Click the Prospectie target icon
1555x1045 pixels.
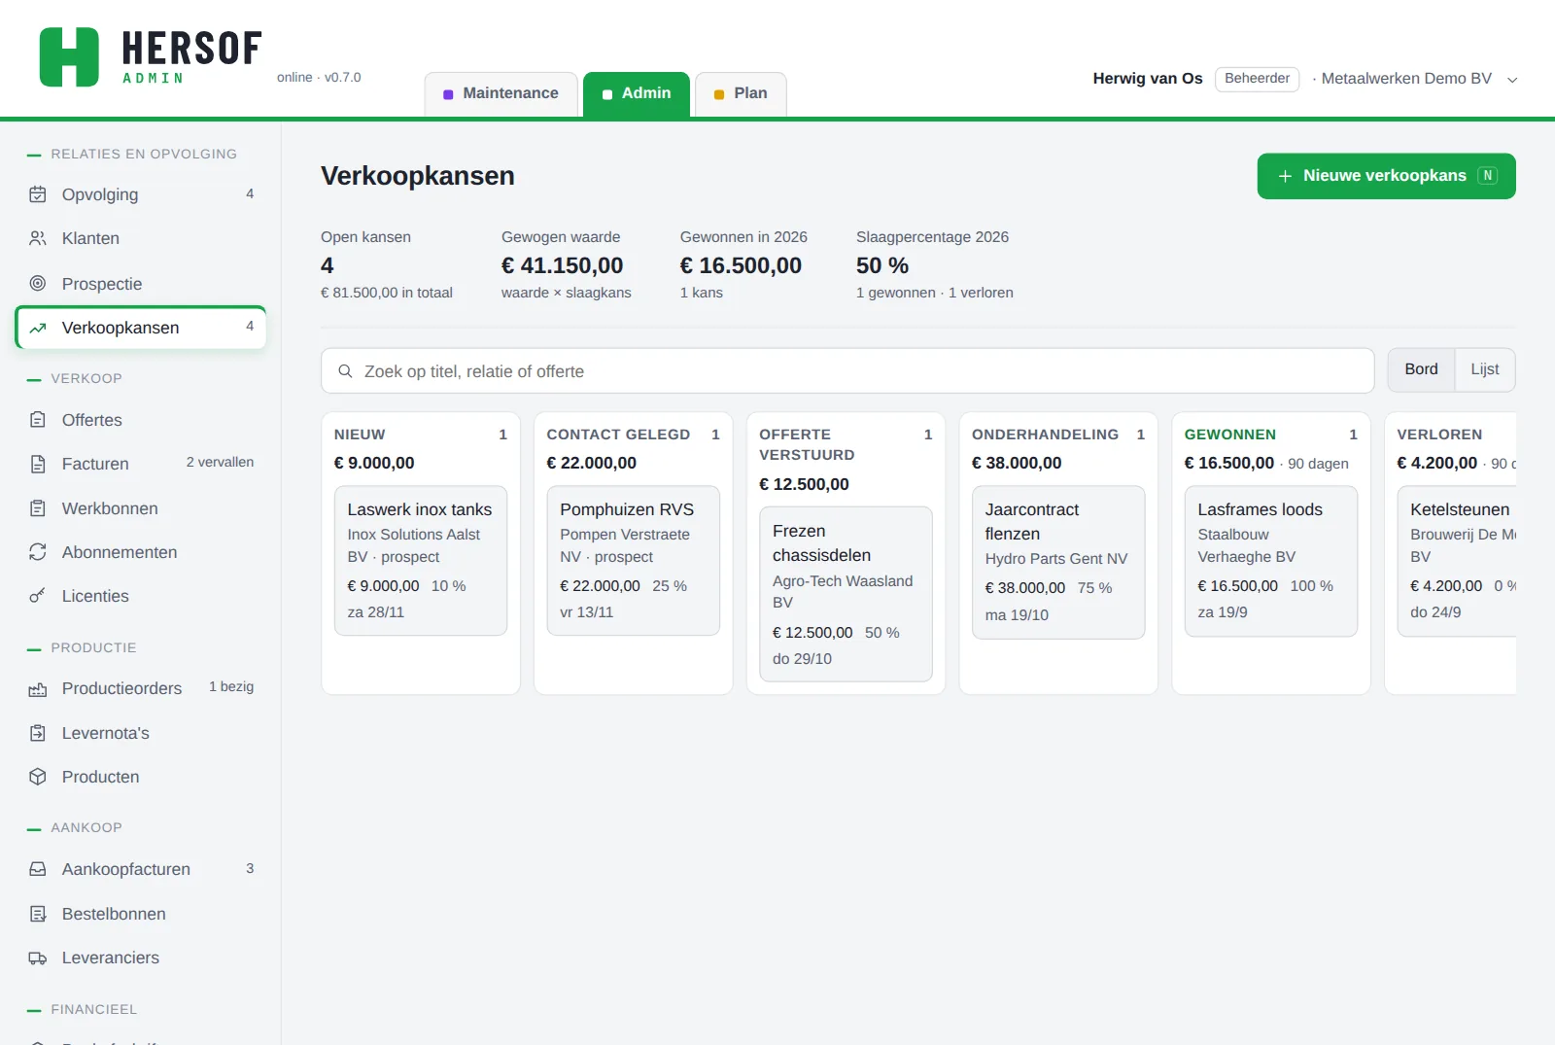point(38,284)
